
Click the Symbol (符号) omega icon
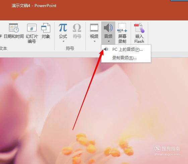pos(77,28)
